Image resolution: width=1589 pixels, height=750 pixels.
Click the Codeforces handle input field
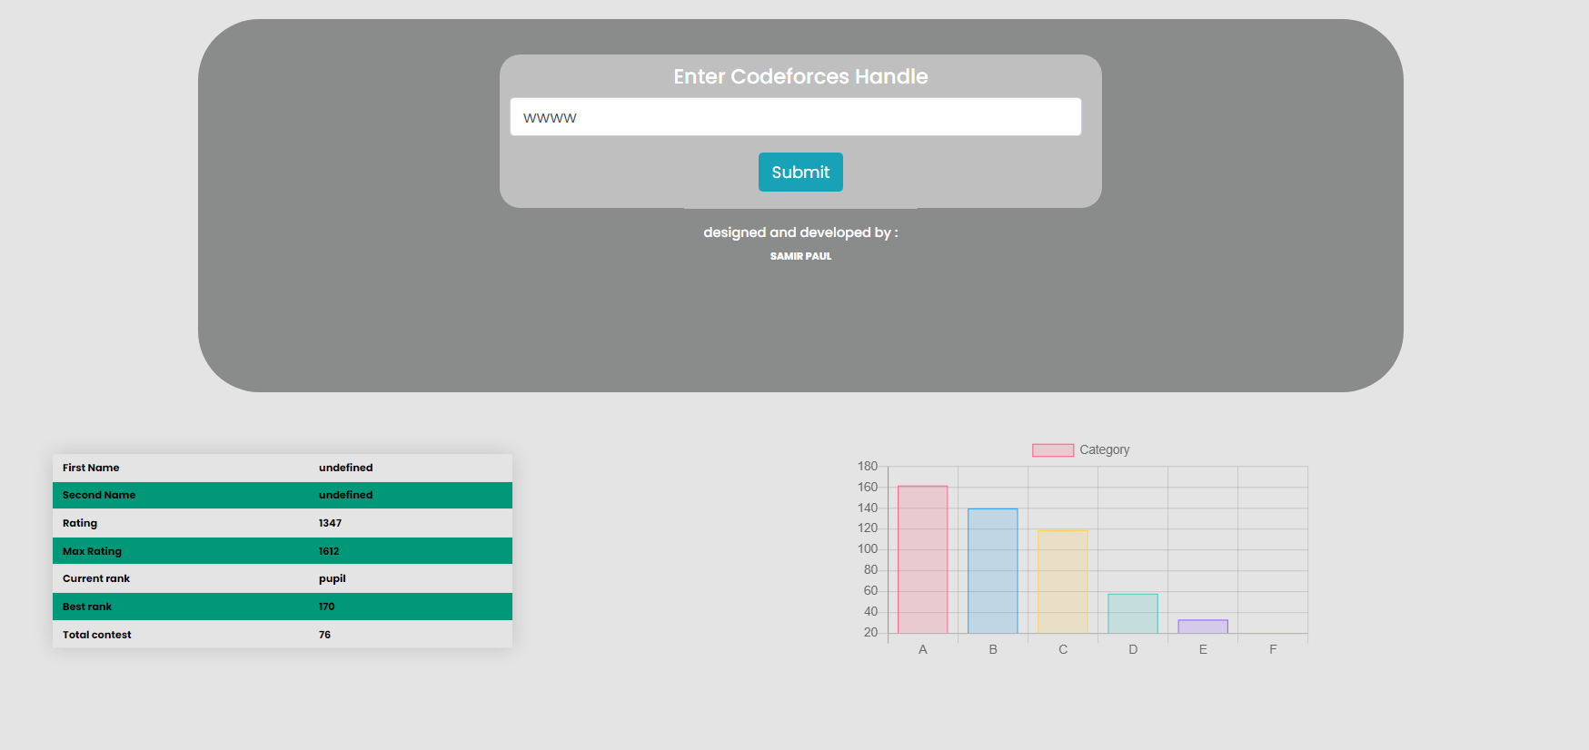click(x=796, y=117)
